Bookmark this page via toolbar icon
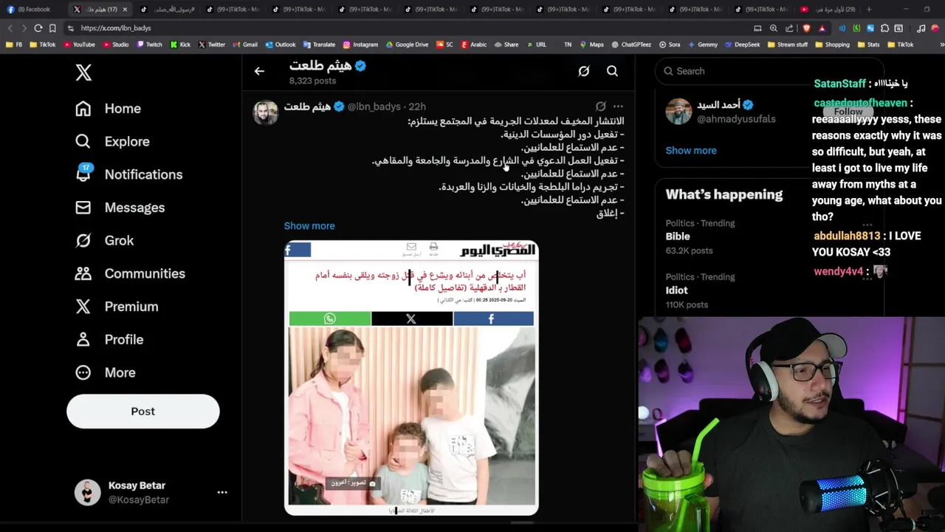The height and width of the screenshot is (532, 945). [x=52, y=28]
